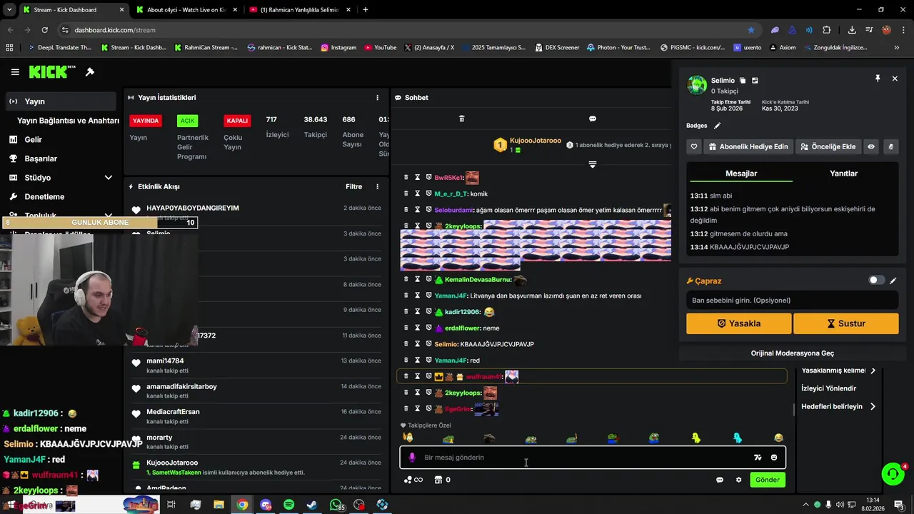
Task: Click Önceliğe Ekle button
Action: [828, 146]
